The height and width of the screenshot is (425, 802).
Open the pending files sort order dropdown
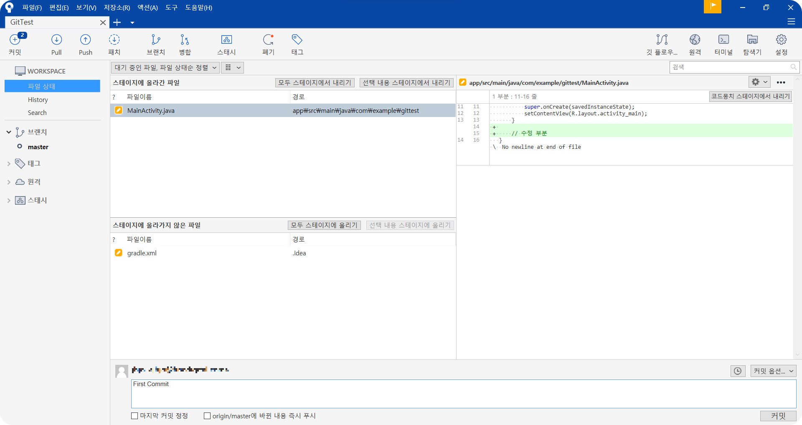(x=165, y=67)
